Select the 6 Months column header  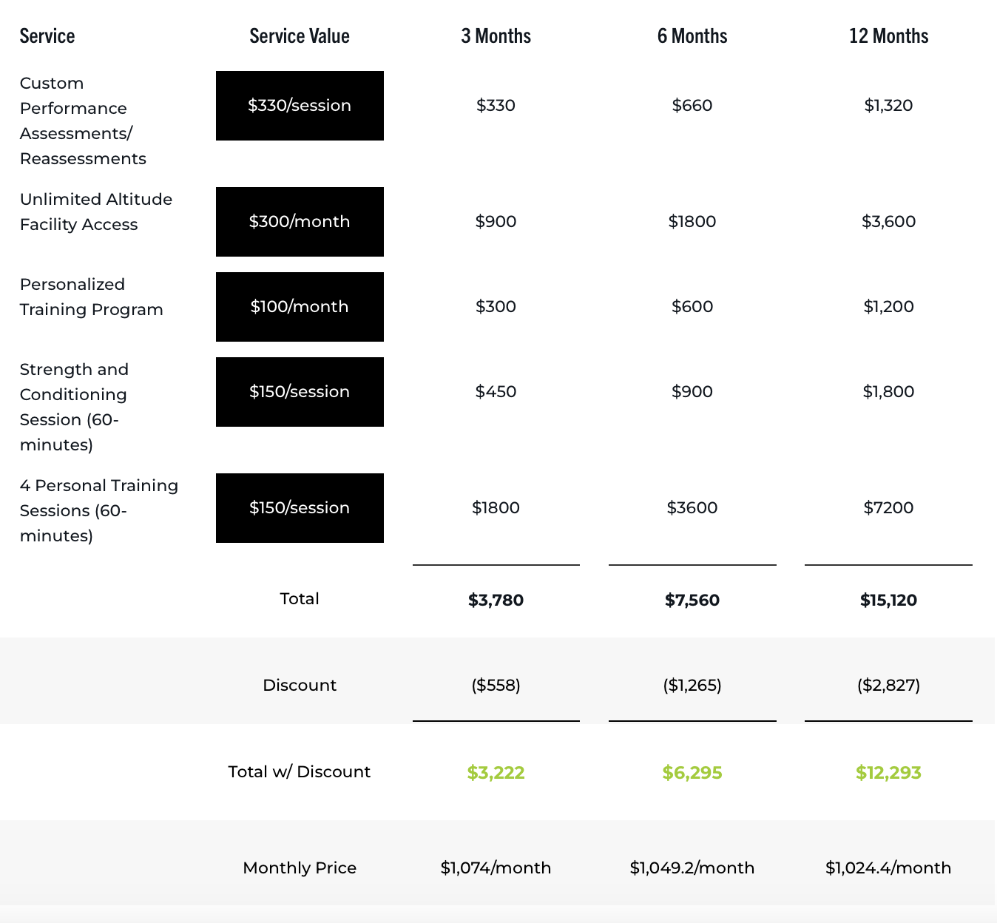tap(692, 36)
